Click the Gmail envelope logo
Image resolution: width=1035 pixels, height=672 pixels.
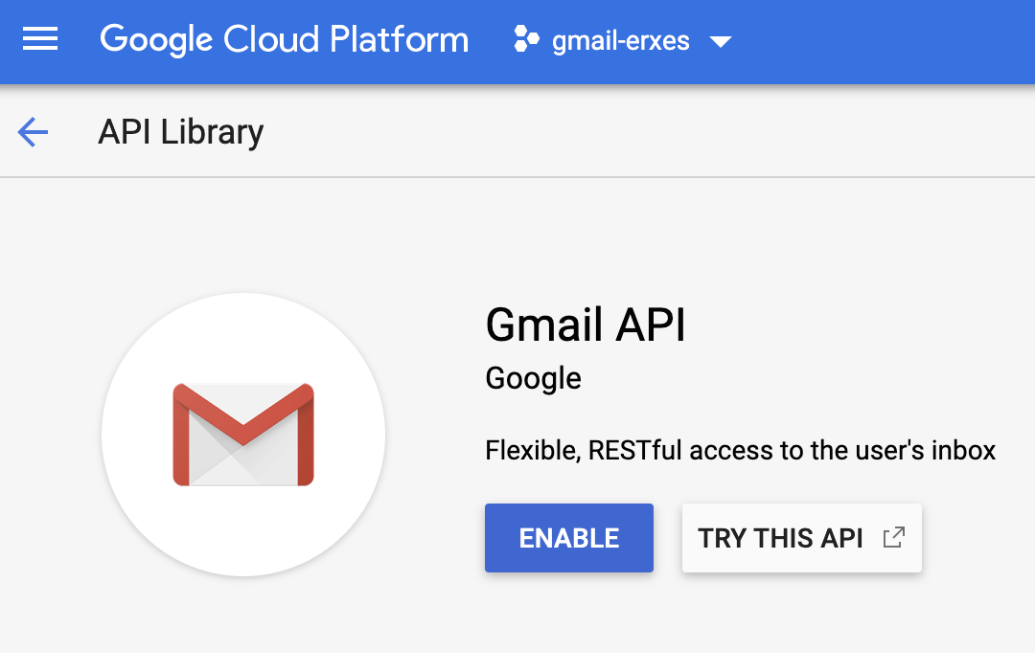click(243, 435)
